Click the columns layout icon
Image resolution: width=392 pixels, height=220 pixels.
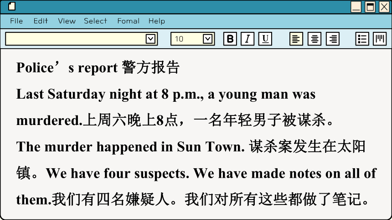(380, 39)
